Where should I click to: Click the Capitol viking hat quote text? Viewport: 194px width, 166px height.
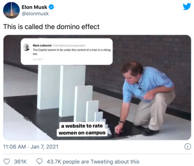(72, 52)
